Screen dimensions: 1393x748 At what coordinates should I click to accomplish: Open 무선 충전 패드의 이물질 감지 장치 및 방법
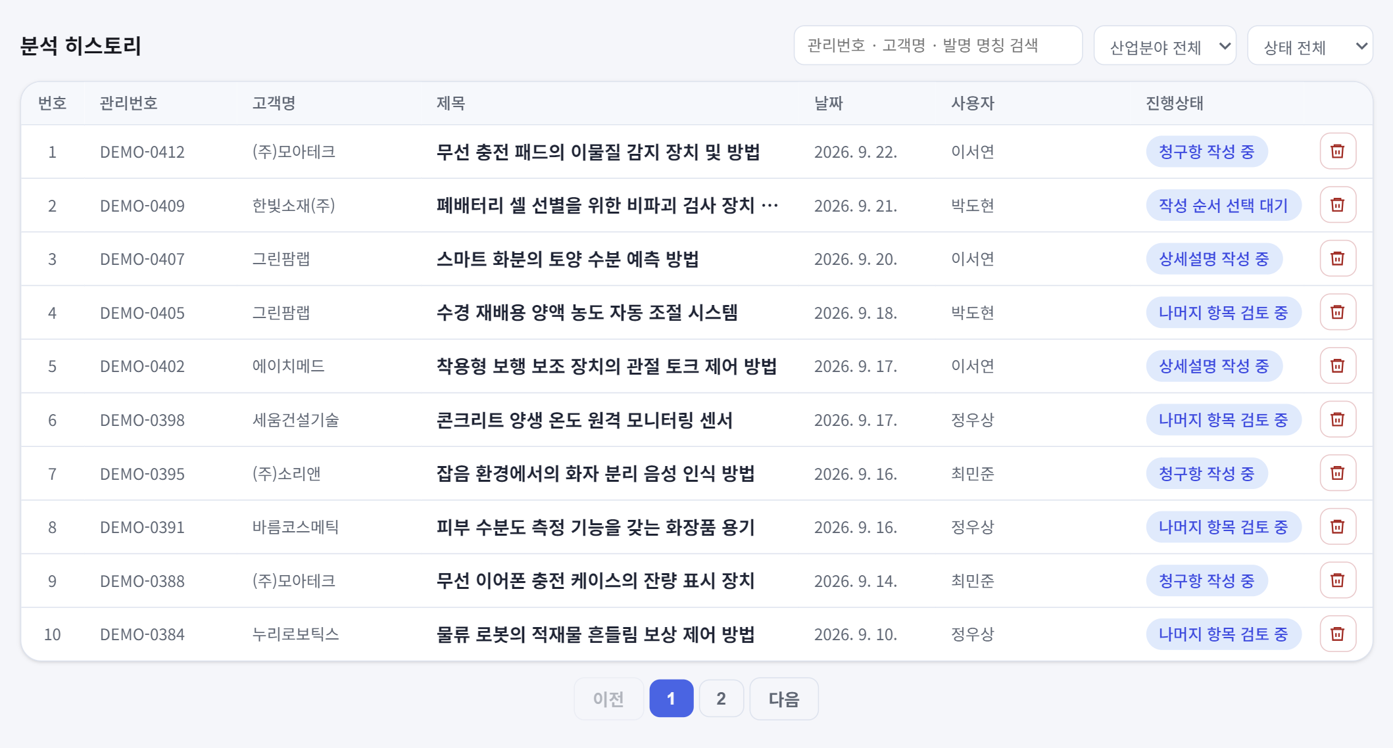[598, 152]
